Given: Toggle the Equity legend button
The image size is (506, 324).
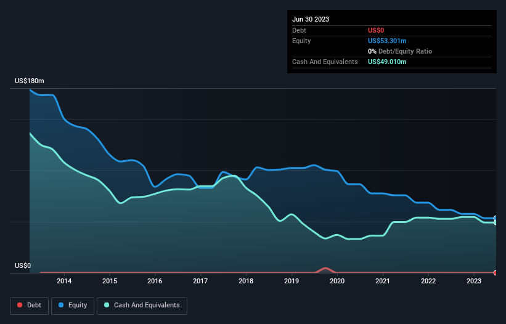Looking at the screenshot, I should (x=73, y=306).
